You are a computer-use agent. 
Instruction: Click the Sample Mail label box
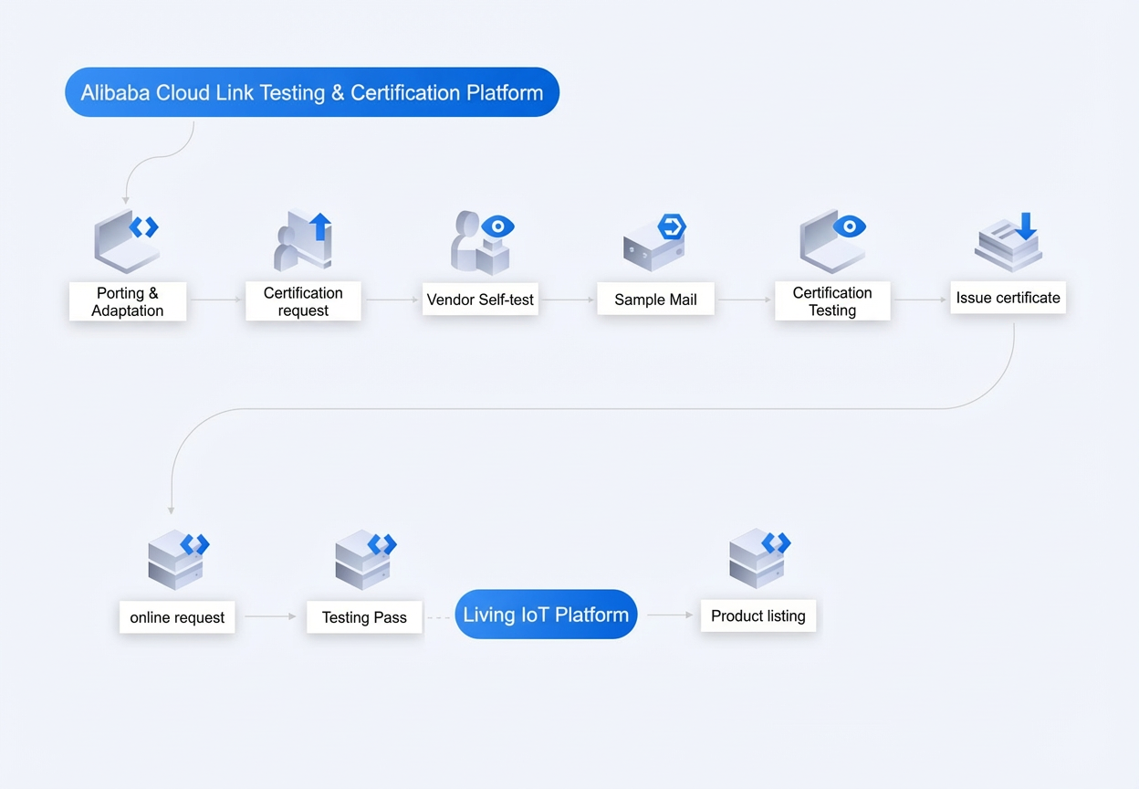pos(655,300)
